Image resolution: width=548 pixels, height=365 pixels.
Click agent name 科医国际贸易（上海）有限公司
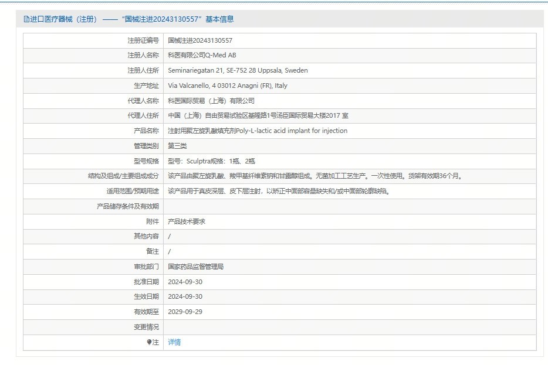click(211, 101)
